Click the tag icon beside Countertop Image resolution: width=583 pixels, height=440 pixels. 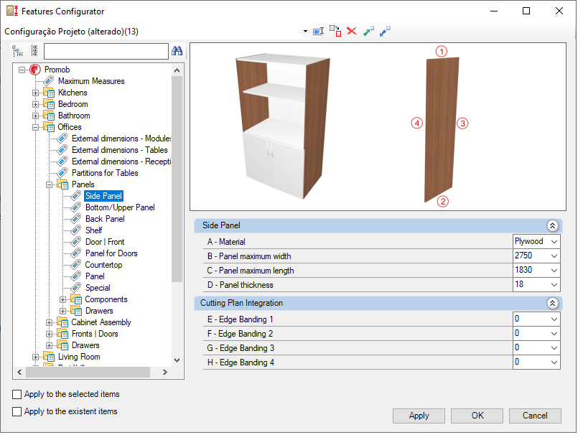click(x=76, y=265)
